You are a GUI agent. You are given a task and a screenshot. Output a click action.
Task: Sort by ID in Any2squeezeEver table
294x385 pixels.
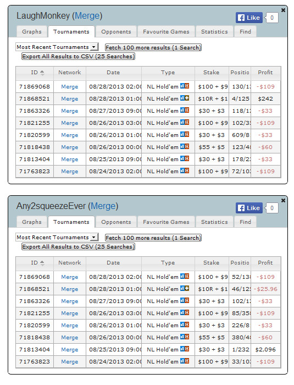tap(35, 263)
